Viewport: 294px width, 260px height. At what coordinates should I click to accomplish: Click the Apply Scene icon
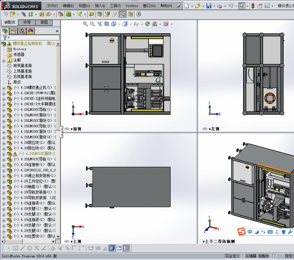pos(155,24)
